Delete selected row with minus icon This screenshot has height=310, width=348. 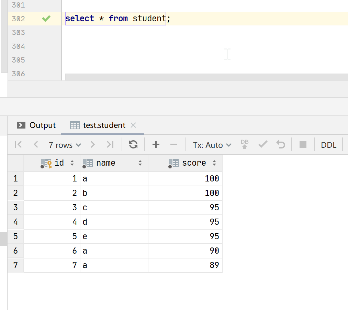[x=174, y=145]
